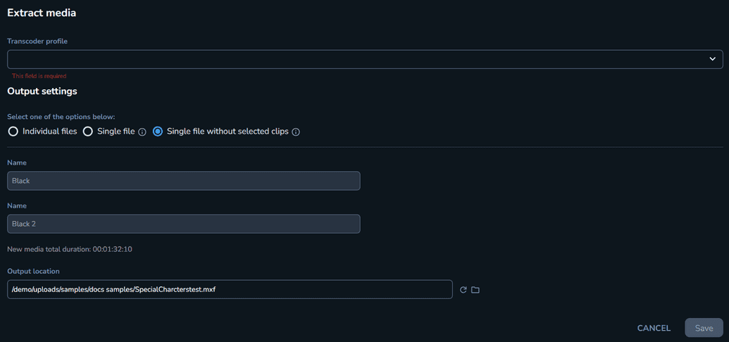Click the Save button
The image size is (729, 342).
click(704, 328)
